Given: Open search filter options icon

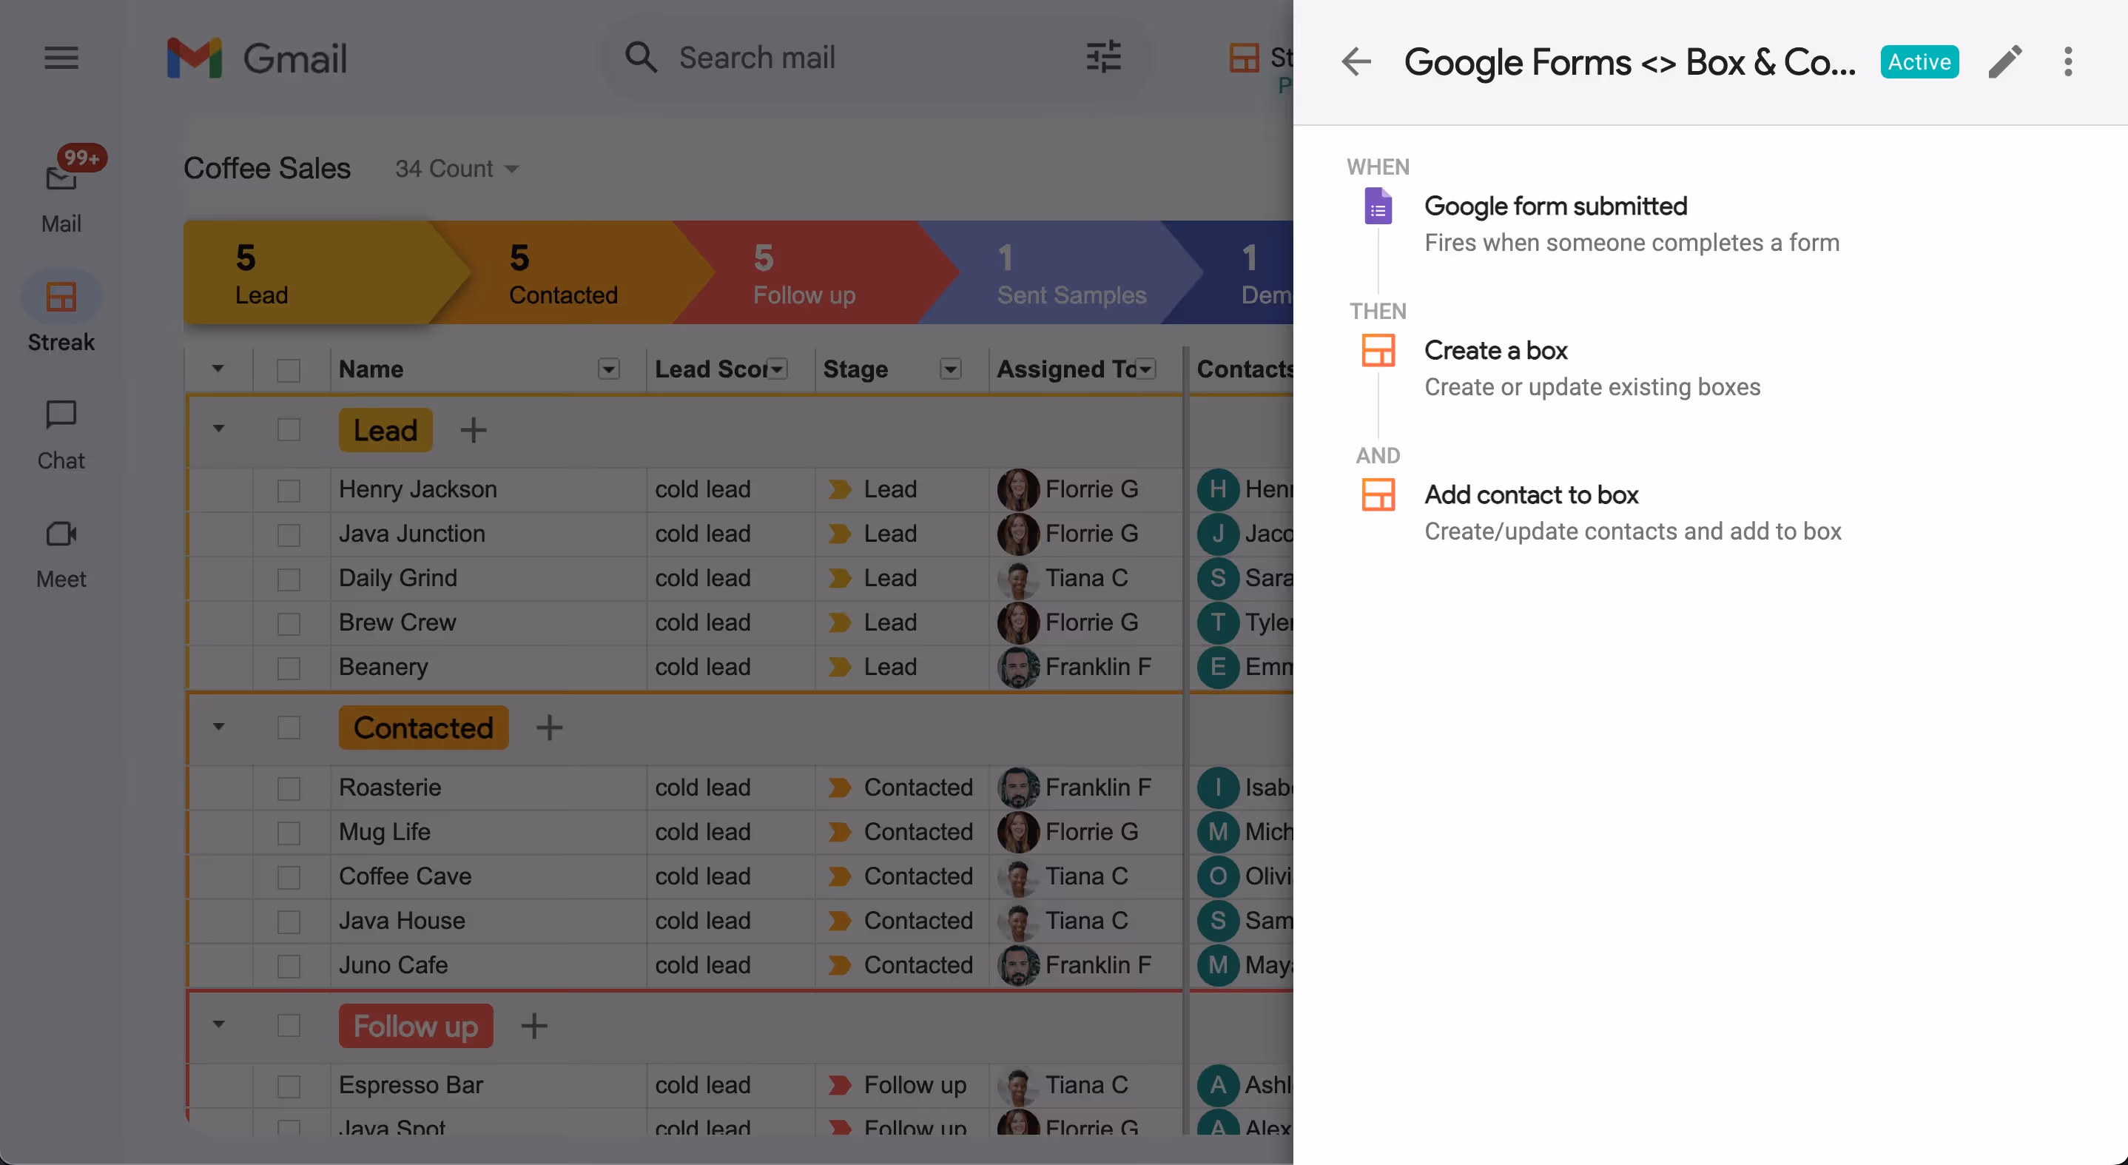Looking at the screenshot, I should pyautogui.click(x=1102, y=58).
